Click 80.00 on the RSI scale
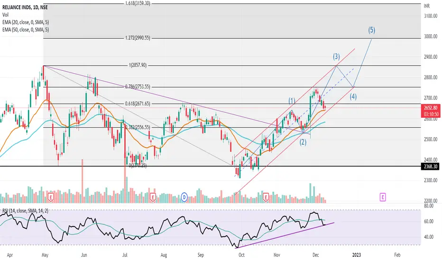442x261 pixels. pos(429,206)
